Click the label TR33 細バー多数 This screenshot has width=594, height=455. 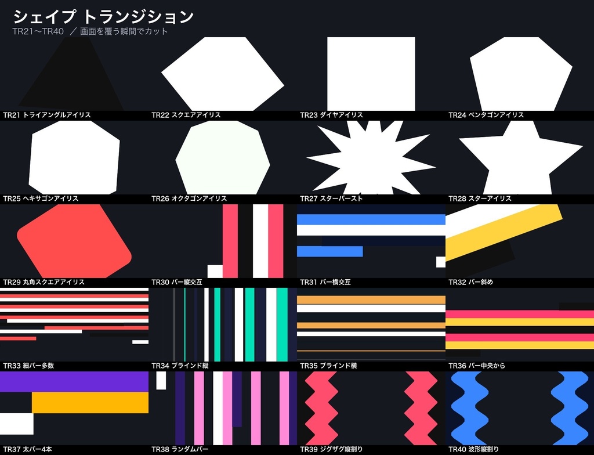(x=28, y=366)
